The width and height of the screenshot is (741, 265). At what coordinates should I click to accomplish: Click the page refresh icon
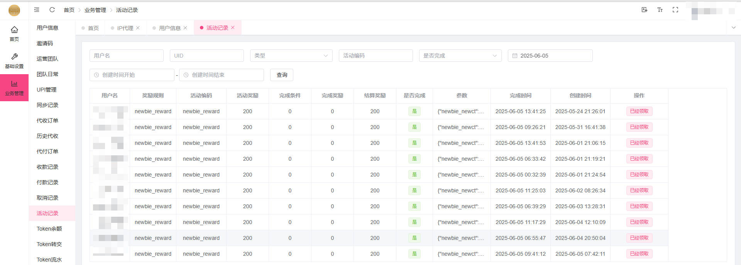[x=52, y=10]
